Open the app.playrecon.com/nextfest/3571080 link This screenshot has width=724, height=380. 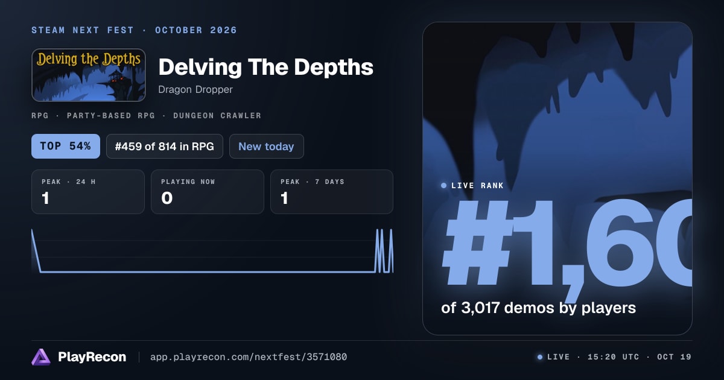click(249, 357)
